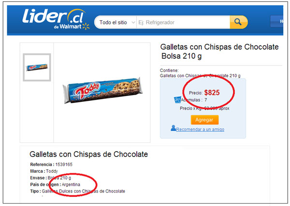The image size is (290, 206).
Task: Click the dropdown chevron arrow in search
Action: (133, 23)
